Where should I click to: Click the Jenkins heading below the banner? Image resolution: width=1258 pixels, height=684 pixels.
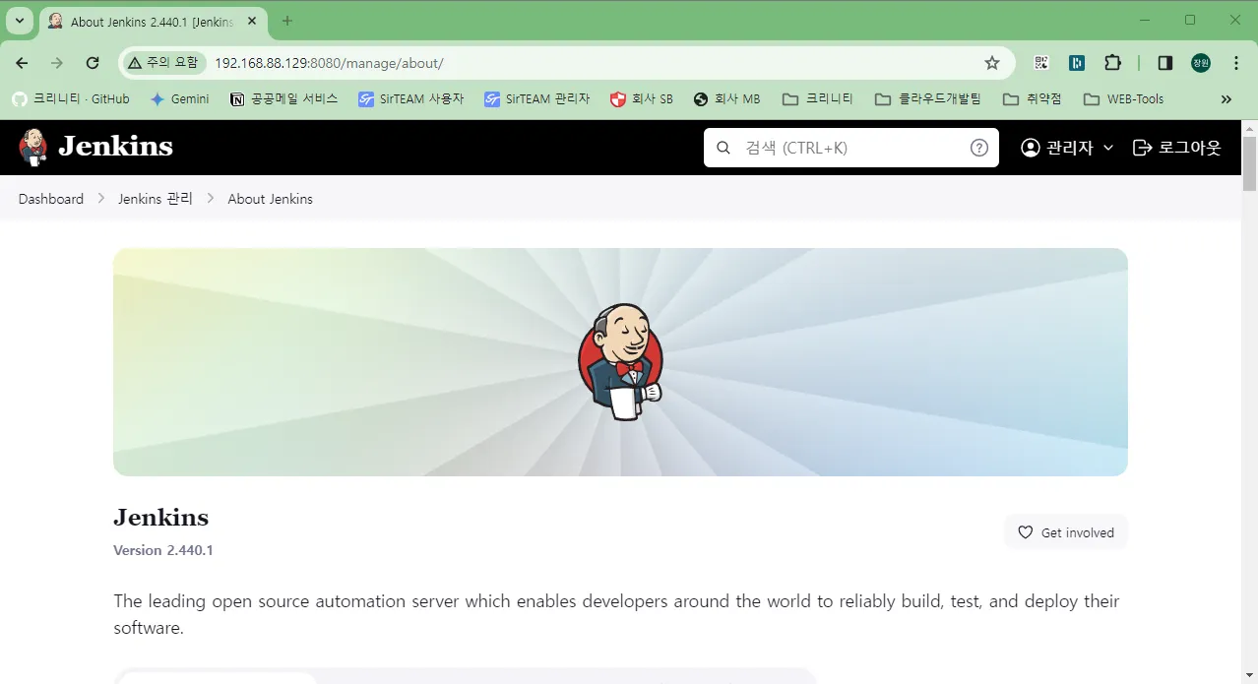[161, 518]
